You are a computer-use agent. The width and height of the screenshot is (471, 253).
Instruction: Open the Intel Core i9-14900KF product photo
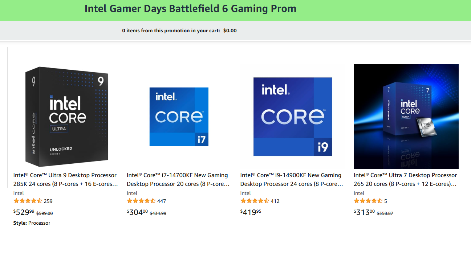(292, 116)
